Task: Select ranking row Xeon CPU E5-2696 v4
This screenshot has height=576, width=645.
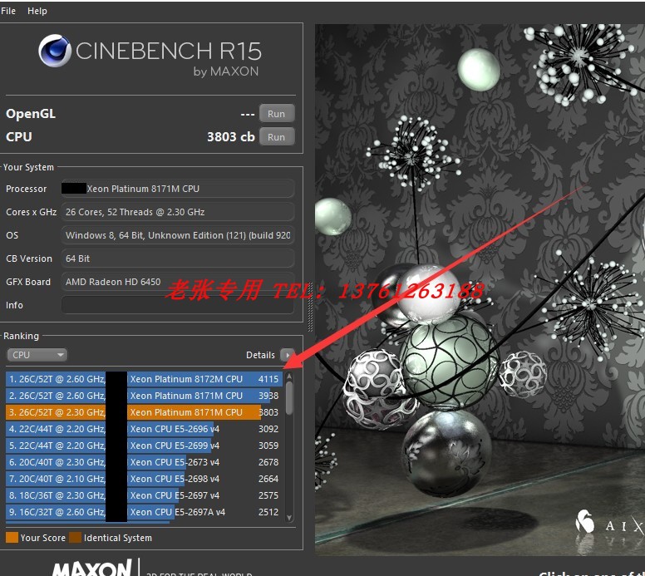Action: tap(144, 429)
